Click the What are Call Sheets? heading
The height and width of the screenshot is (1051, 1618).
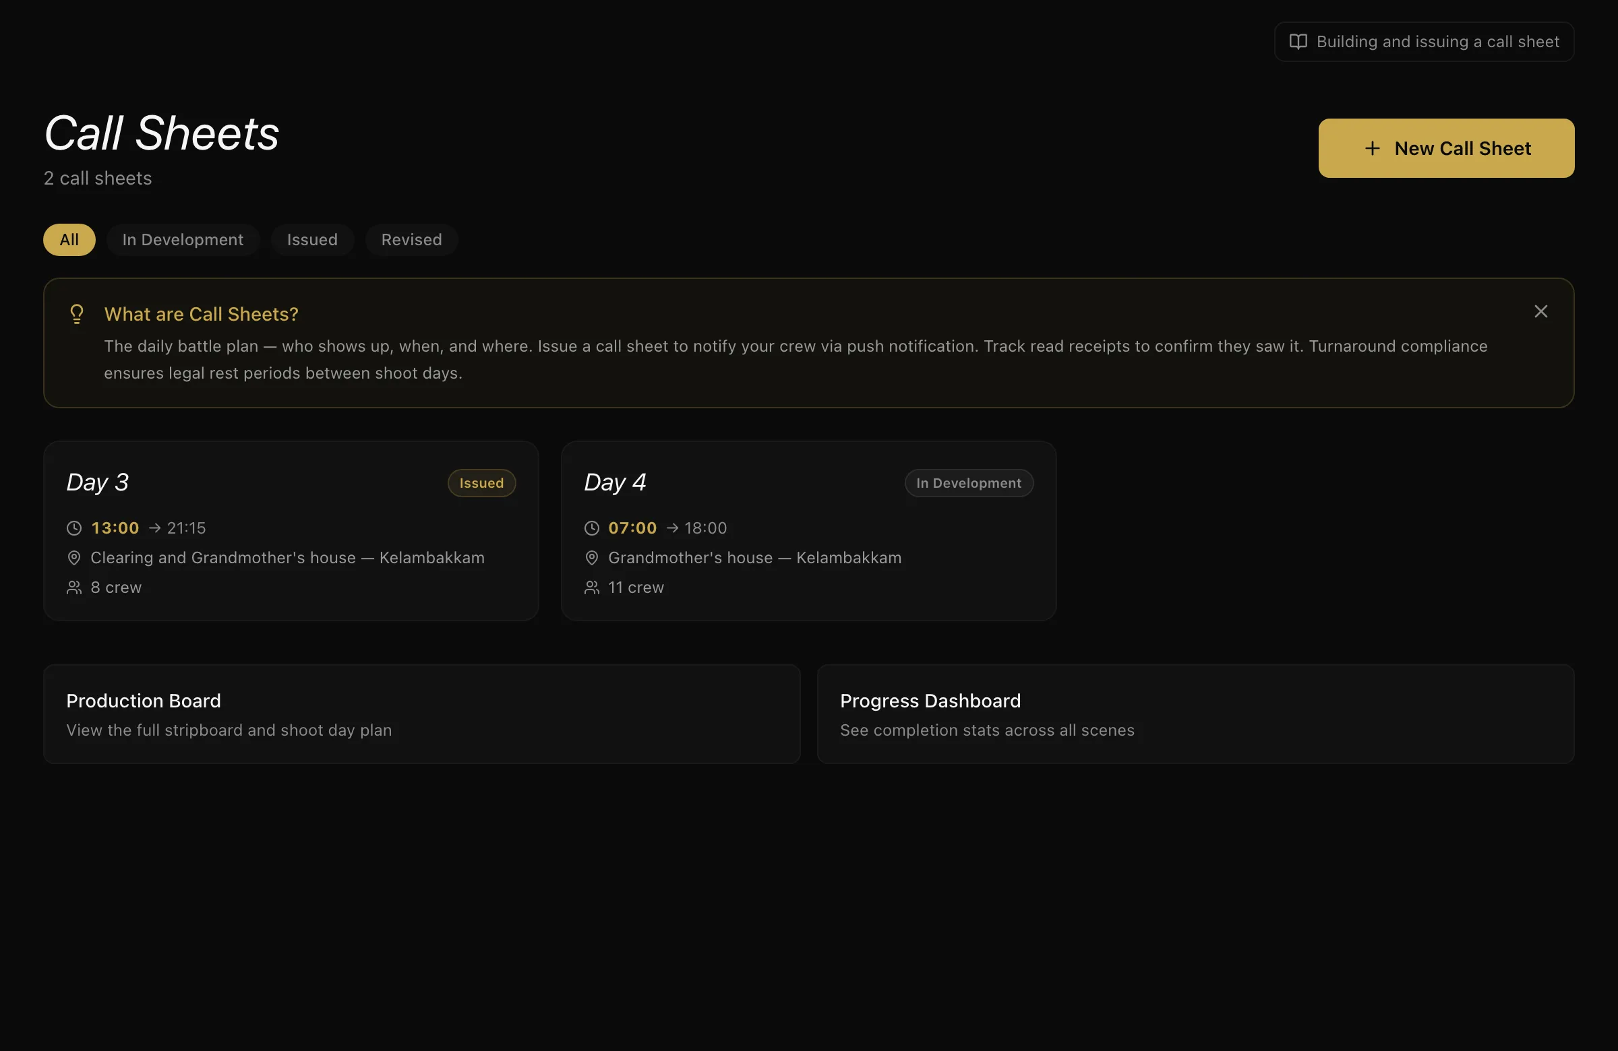201,314
